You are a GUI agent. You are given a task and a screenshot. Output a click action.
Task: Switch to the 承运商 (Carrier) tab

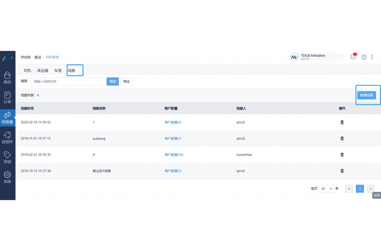43,71
